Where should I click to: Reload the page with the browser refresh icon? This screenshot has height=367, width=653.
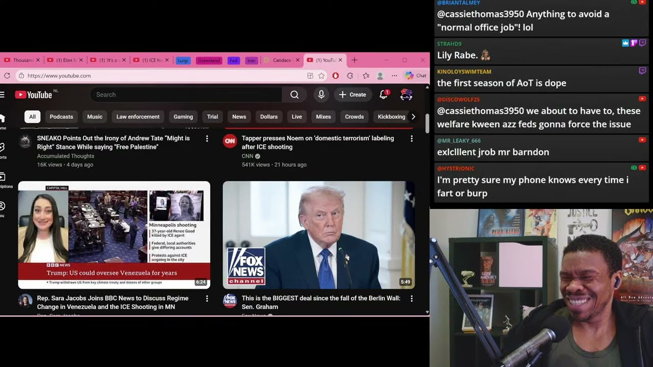(7, 76)
